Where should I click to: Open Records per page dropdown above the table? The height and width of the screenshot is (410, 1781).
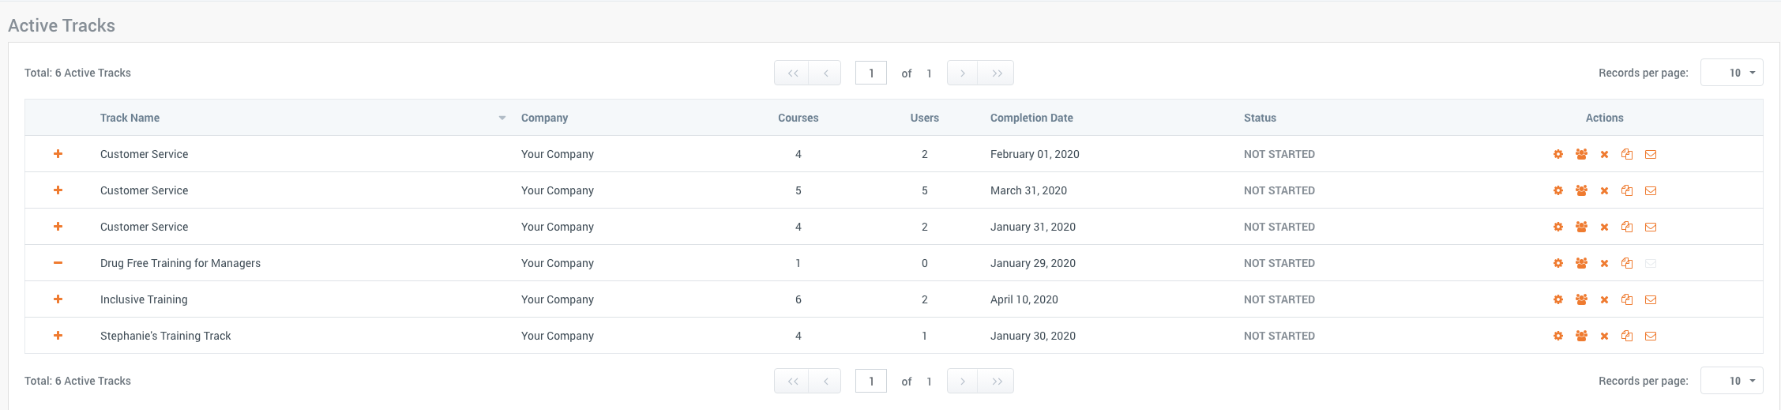coord(1731,73)
